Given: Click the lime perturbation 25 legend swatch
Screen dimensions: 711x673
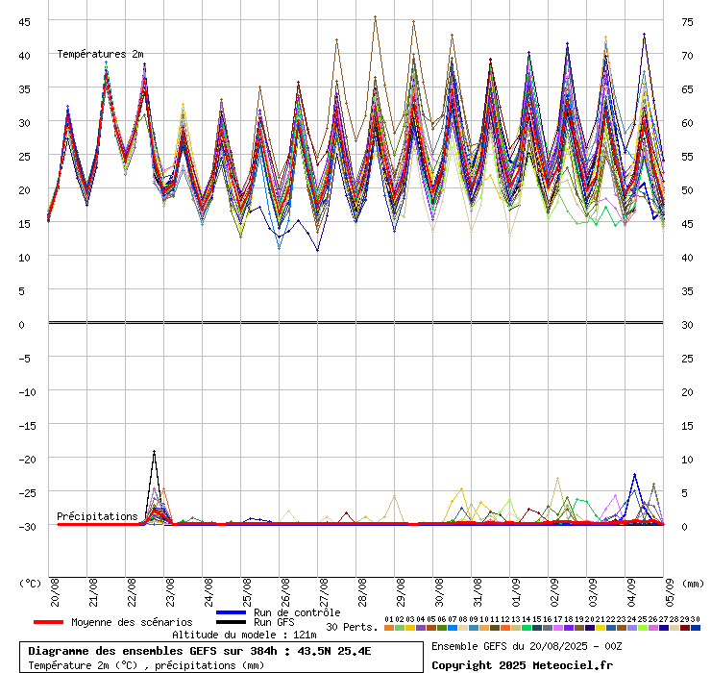Looking at the screenshot, I should point(643,628).
